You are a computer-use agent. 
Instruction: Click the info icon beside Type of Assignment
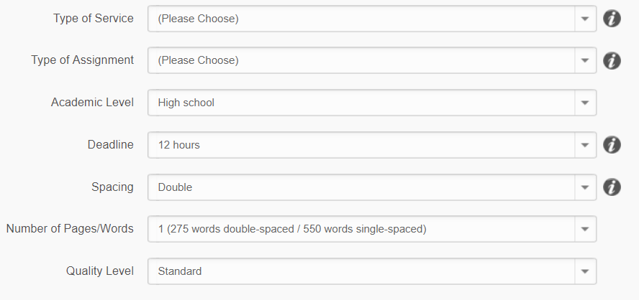[x=611, y=61]
